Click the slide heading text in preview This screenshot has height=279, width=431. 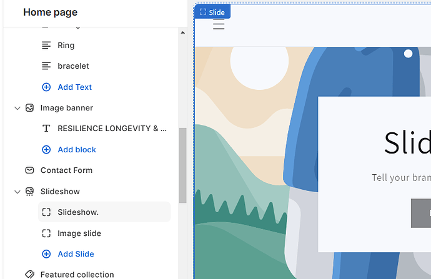click(407, 143)
